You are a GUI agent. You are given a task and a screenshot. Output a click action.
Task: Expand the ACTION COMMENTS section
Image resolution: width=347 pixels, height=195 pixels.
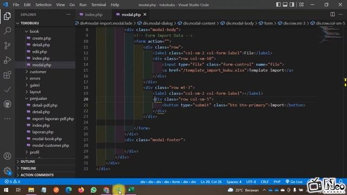tap(37, 175)
